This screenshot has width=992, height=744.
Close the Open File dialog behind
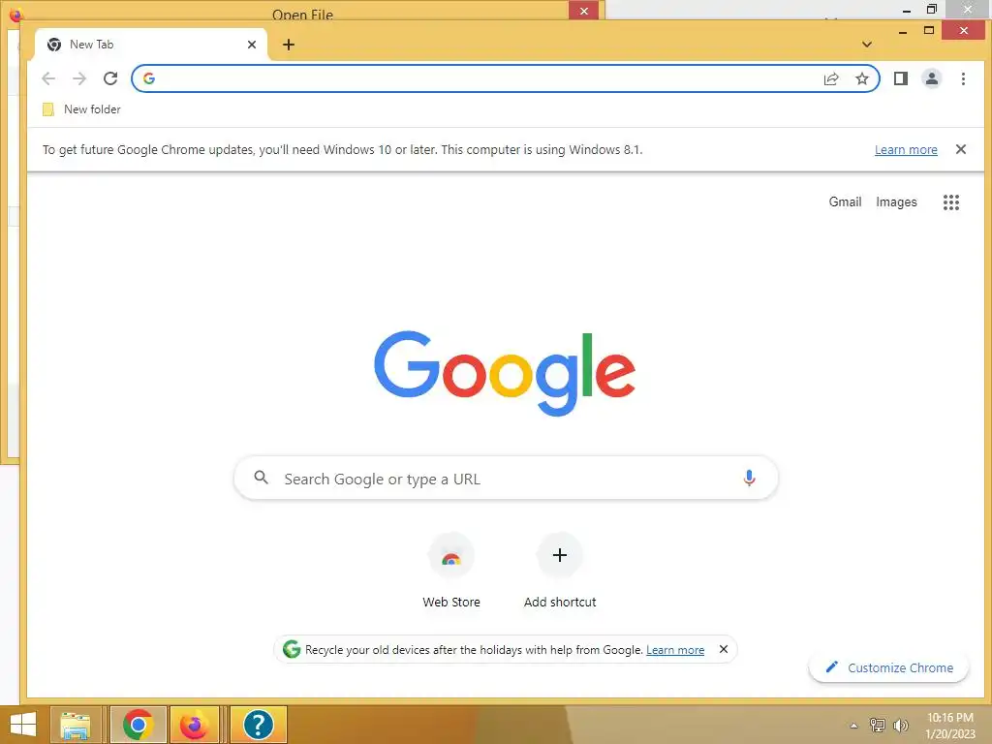pyautogui.click(x=583, y=10)
